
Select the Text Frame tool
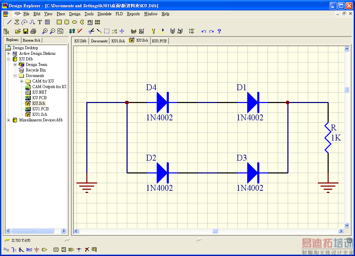click(47, 22)
